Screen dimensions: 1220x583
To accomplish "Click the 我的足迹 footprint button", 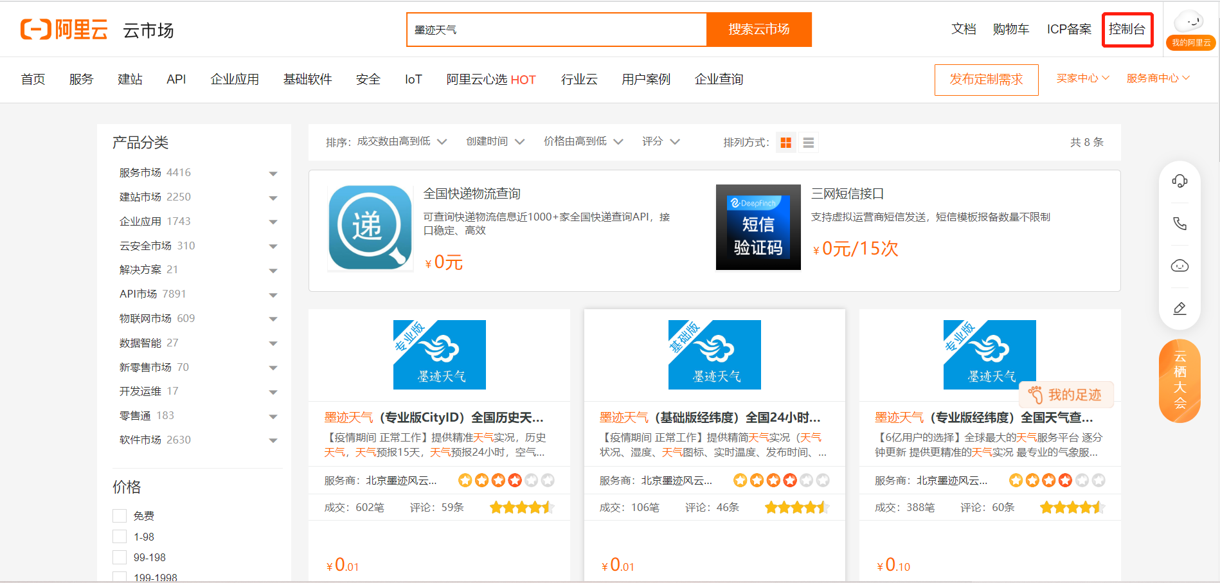I will [1066, 395].
